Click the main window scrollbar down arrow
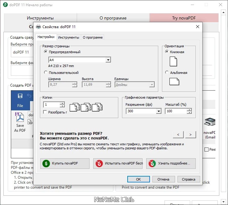228x205 pixels. (x=223, y=202)
